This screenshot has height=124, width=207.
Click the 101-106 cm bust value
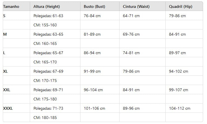[x=94, y=109]
